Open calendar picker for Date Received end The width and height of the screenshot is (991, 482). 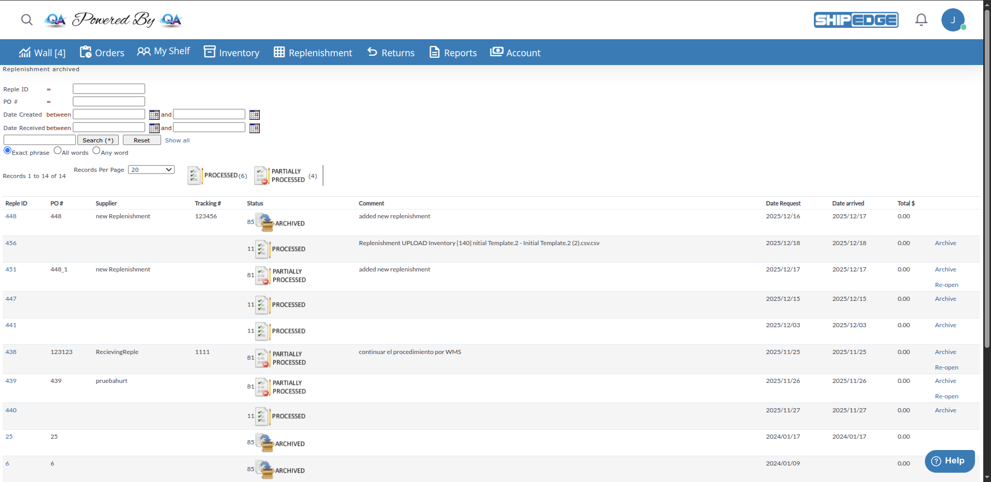[254, 128]
